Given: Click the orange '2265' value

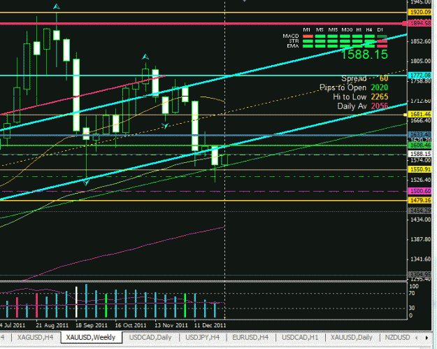Looking at the screenshot, I should click(x=379, y=97).
